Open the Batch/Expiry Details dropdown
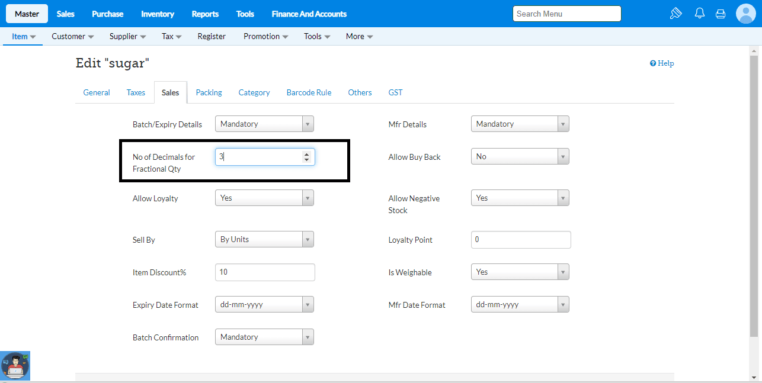Image resolution: width=762 pixels, height=383 pixels. pyautogui.click(x=264, y=124)
